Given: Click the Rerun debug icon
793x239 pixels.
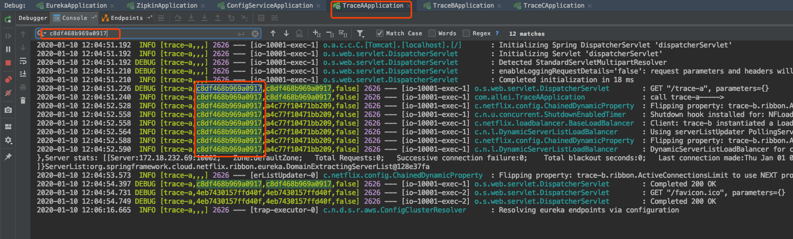Looking at the screenshot, I should click(x=8, y=19).
